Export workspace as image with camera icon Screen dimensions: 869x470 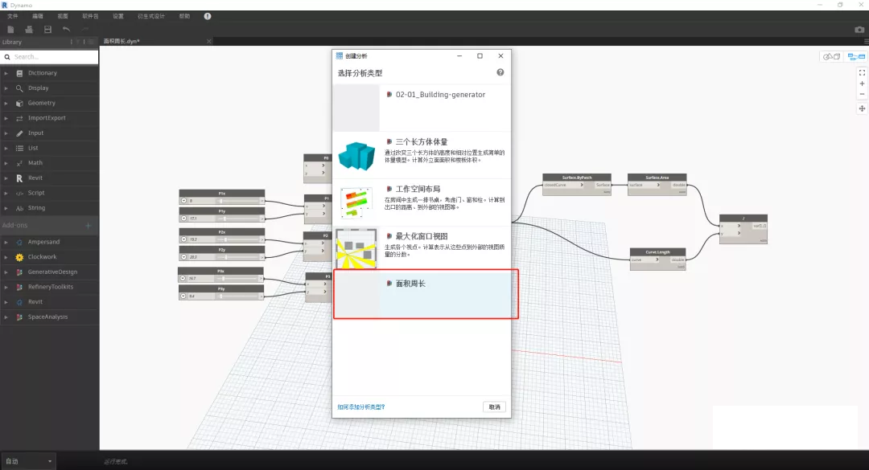pos(859,30)
